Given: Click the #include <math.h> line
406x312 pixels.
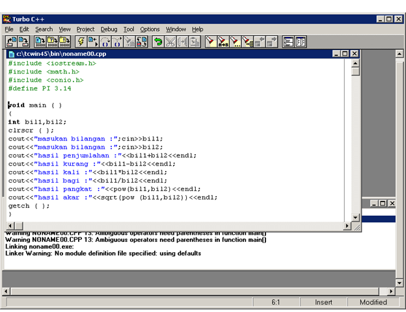Looking at the screenshot, I should coord(44,71).
